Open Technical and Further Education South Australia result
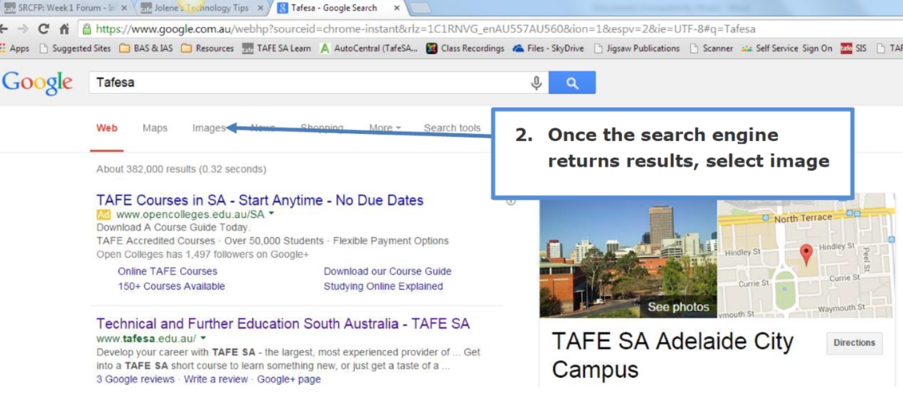Viewport: 903px width, 393px height. pyautogui.click(x=283, y=324)
